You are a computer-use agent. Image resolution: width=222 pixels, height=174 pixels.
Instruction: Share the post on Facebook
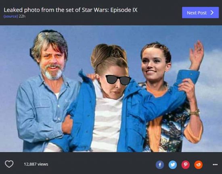160,165
